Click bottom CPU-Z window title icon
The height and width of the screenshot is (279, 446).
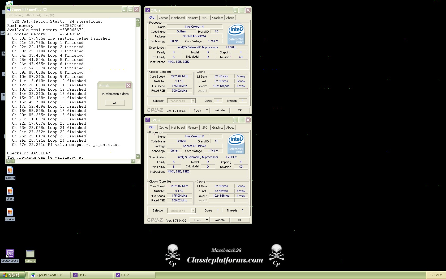148,120
